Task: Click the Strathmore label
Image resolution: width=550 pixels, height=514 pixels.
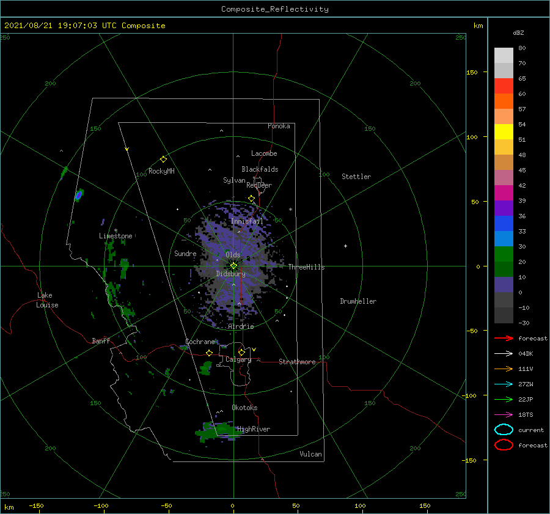Action: tap(297, 362)
